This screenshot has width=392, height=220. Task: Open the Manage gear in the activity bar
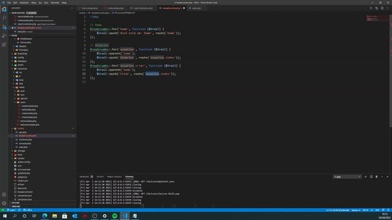click(4, 204)
